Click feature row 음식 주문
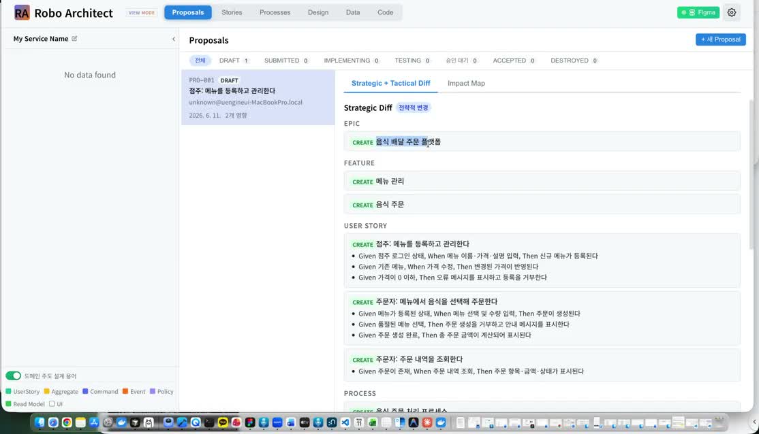Viewport: 759px width, 434px height. point(542,205)
